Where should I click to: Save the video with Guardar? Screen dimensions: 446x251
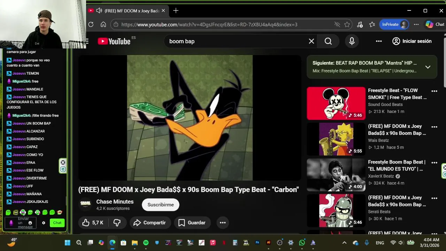[x=192, y=223]
